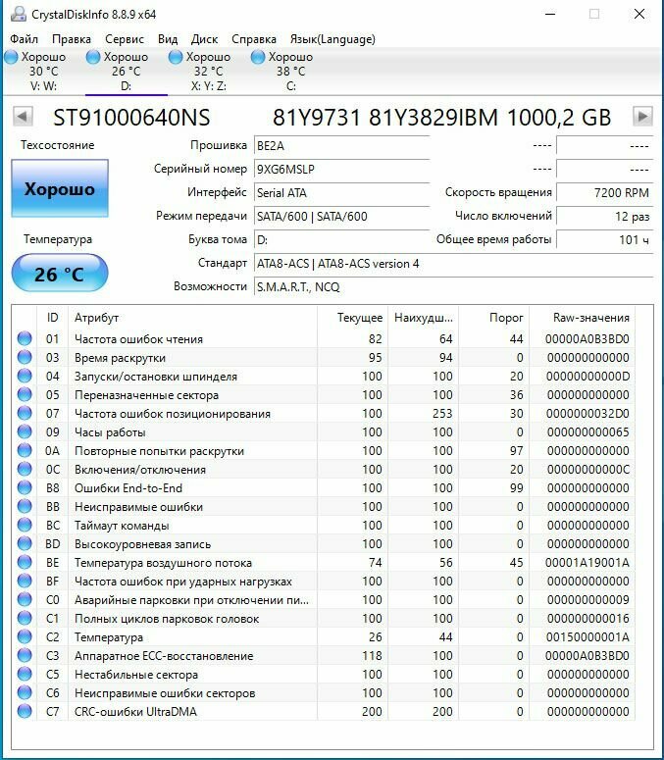Click the serial number field 9XG6MSLP
The image size is (664, 760).
341,169
